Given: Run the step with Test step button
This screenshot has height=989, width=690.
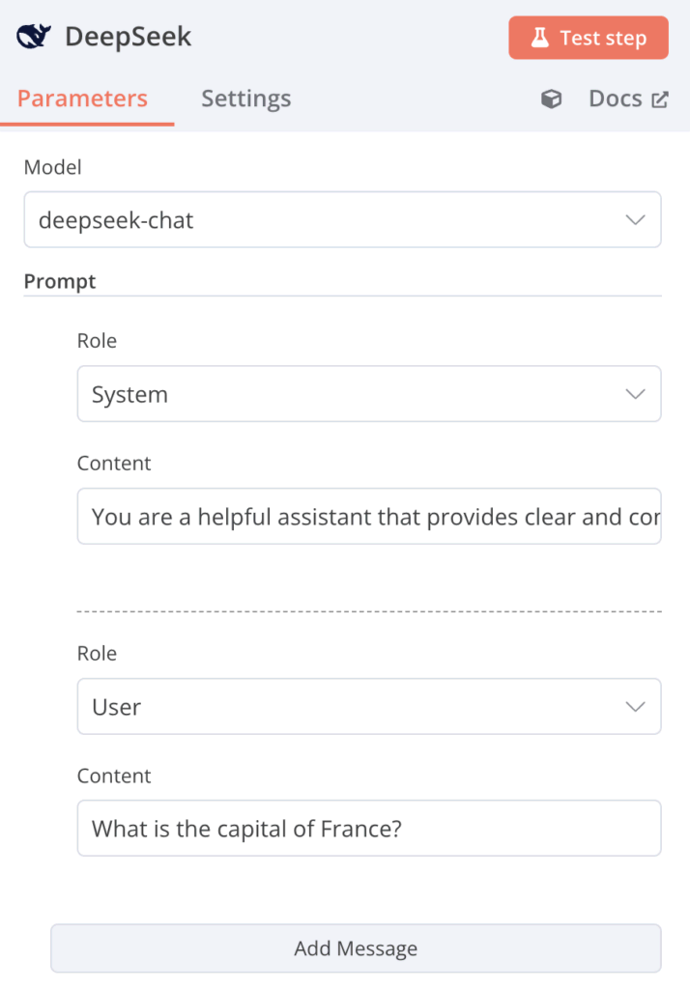Looking at the screenshot, I should [x=588, y=38].
